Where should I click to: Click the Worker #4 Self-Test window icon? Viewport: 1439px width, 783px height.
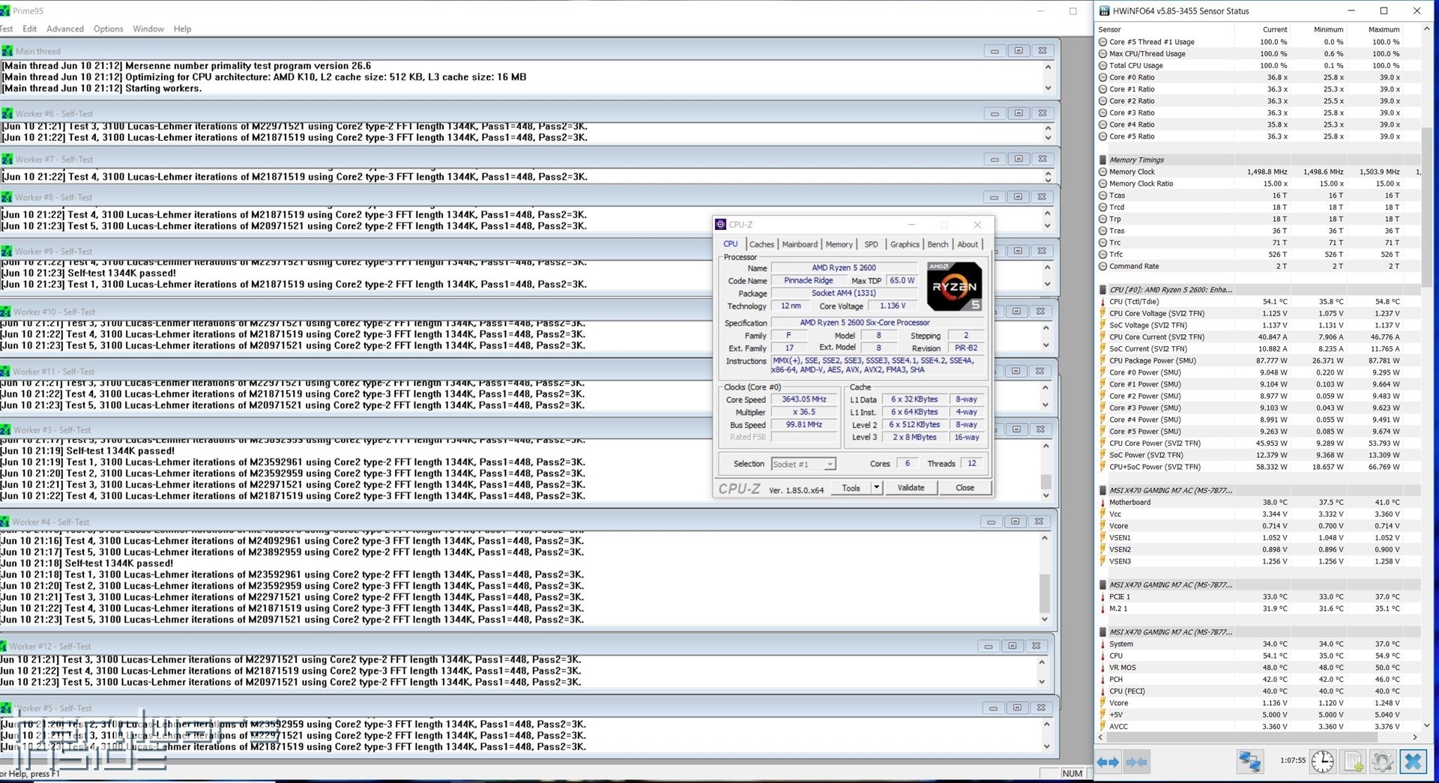tap(4, 522)
